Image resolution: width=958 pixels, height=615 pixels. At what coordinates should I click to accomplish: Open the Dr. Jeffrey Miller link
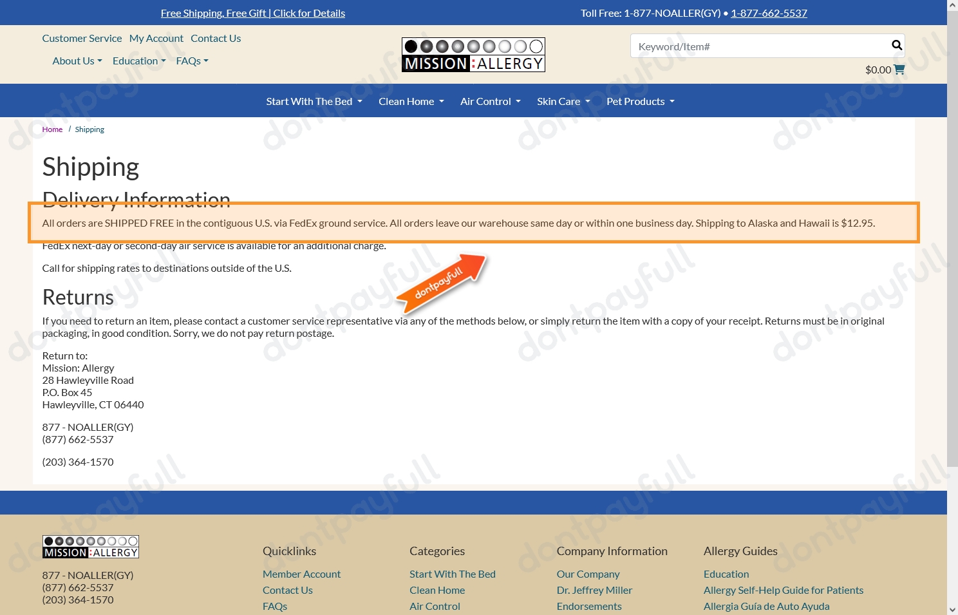pyautogui.click(x=594, y=591)
